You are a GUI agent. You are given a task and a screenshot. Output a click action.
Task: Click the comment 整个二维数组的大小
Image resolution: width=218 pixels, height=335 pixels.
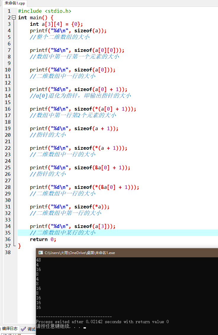[60, 37]
